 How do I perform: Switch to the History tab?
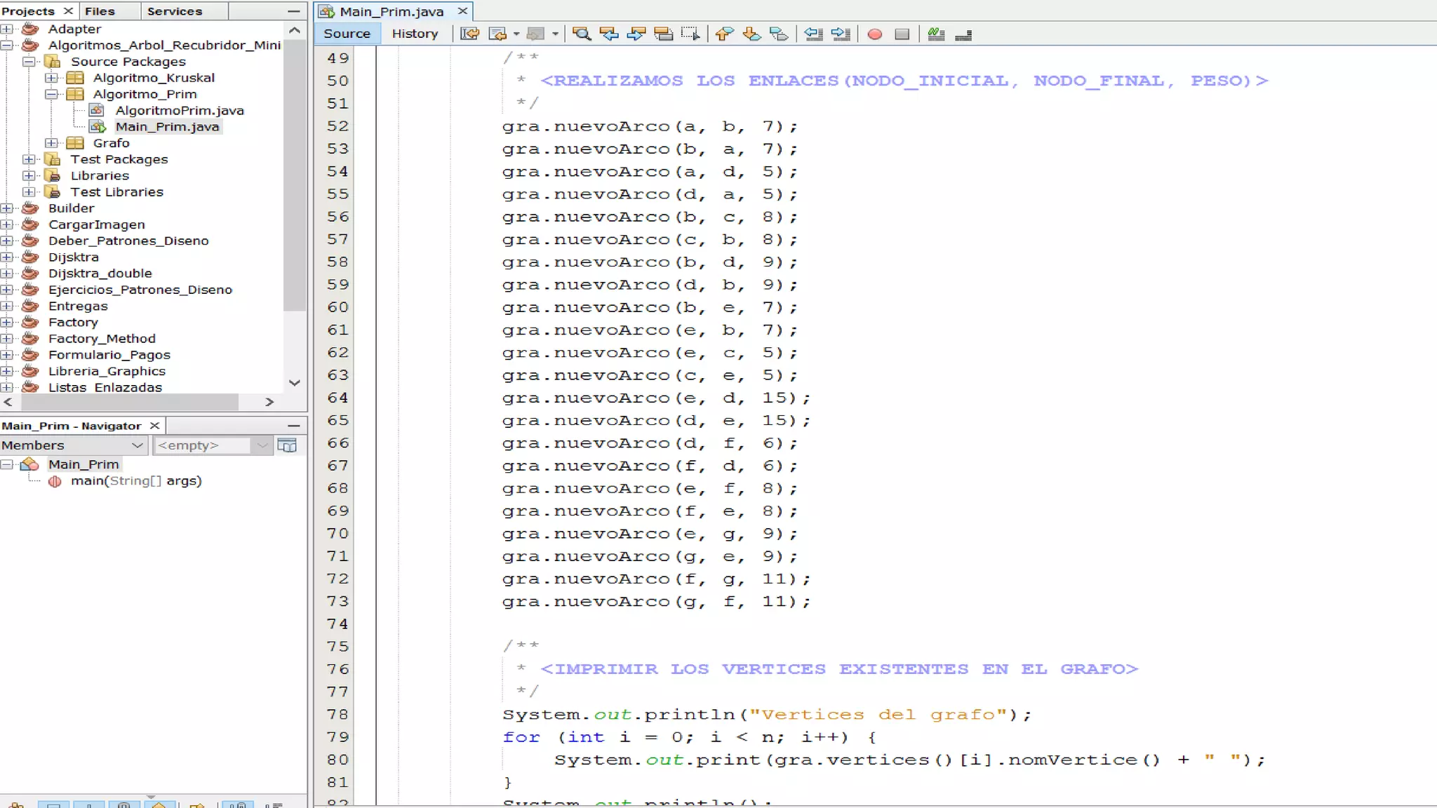[414, 34]
